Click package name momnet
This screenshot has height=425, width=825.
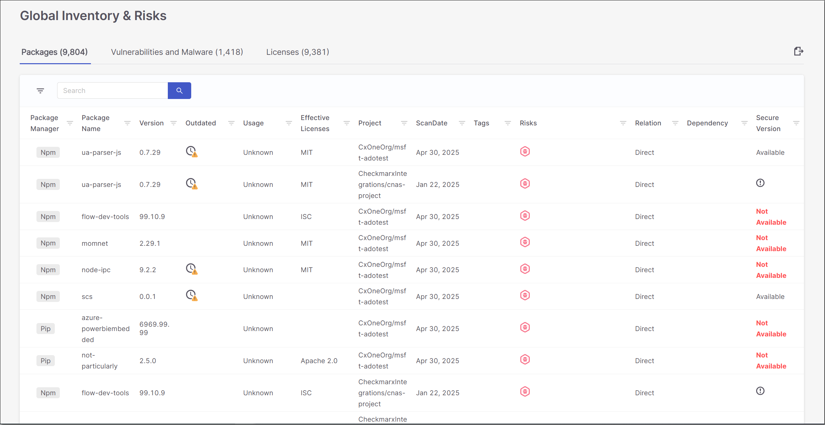95,243
